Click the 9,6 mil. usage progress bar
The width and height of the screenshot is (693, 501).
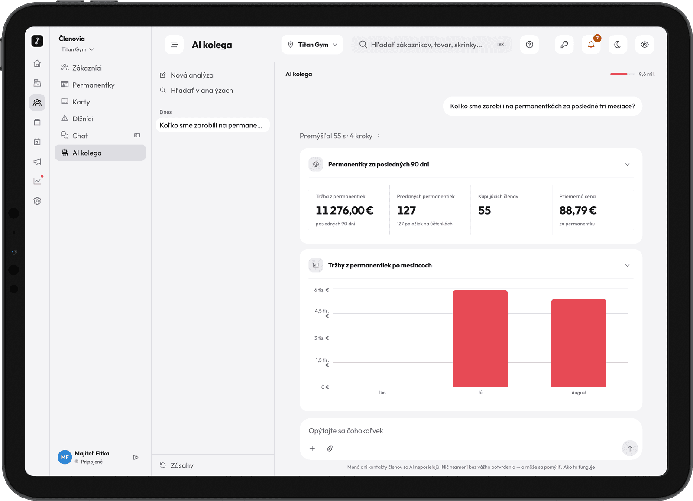[x=623, y=74]
